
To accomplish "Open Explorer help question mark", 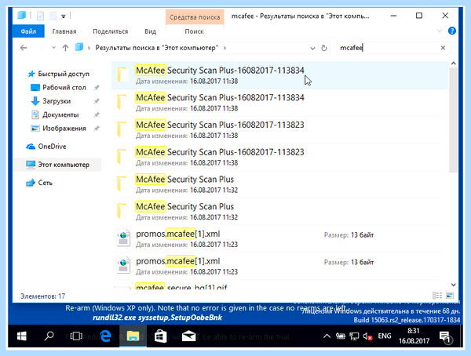I will coord(452,31).
